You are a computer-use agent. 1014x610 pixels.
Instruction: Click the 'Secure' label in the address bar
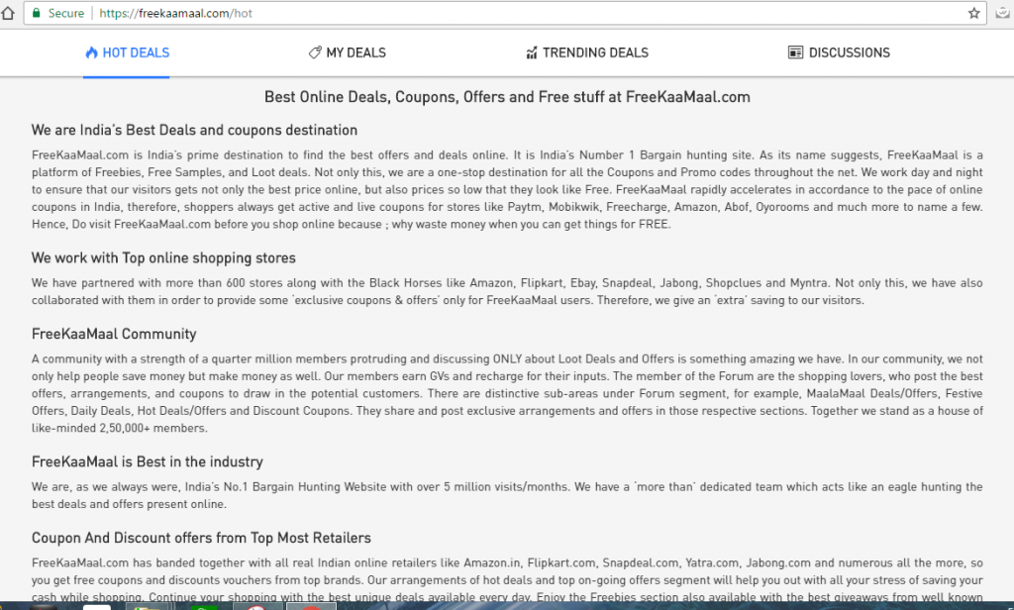pos(66,13)
